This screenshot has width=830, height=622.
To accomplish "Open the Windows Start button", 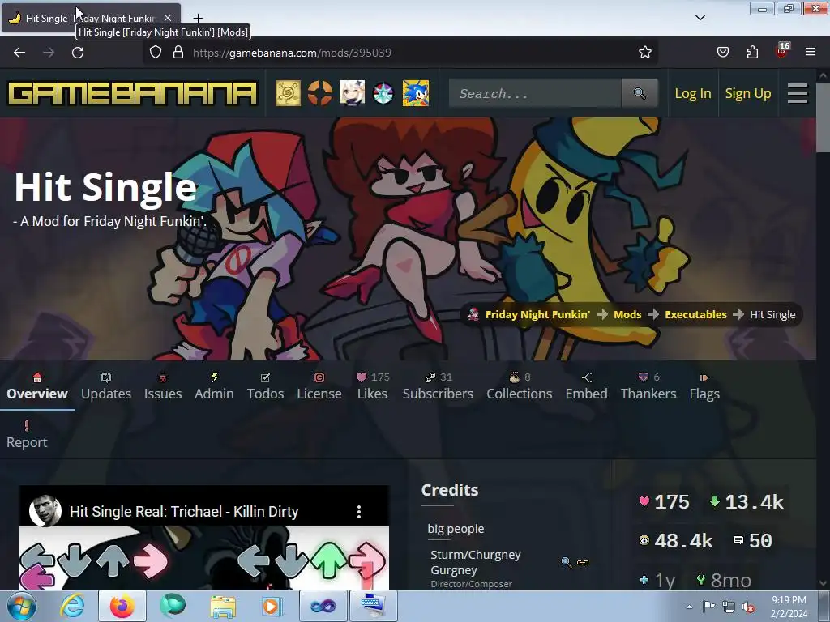I will (22, 606).
